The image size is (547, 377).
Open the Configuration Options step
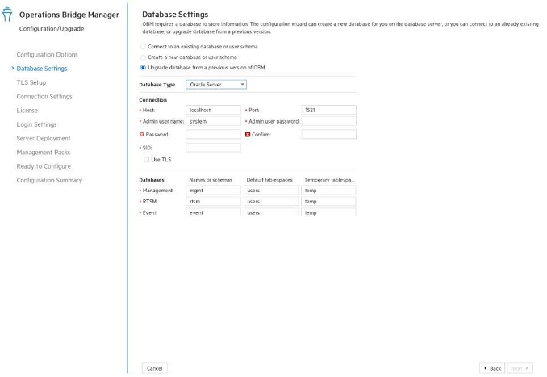click(47, 54)
